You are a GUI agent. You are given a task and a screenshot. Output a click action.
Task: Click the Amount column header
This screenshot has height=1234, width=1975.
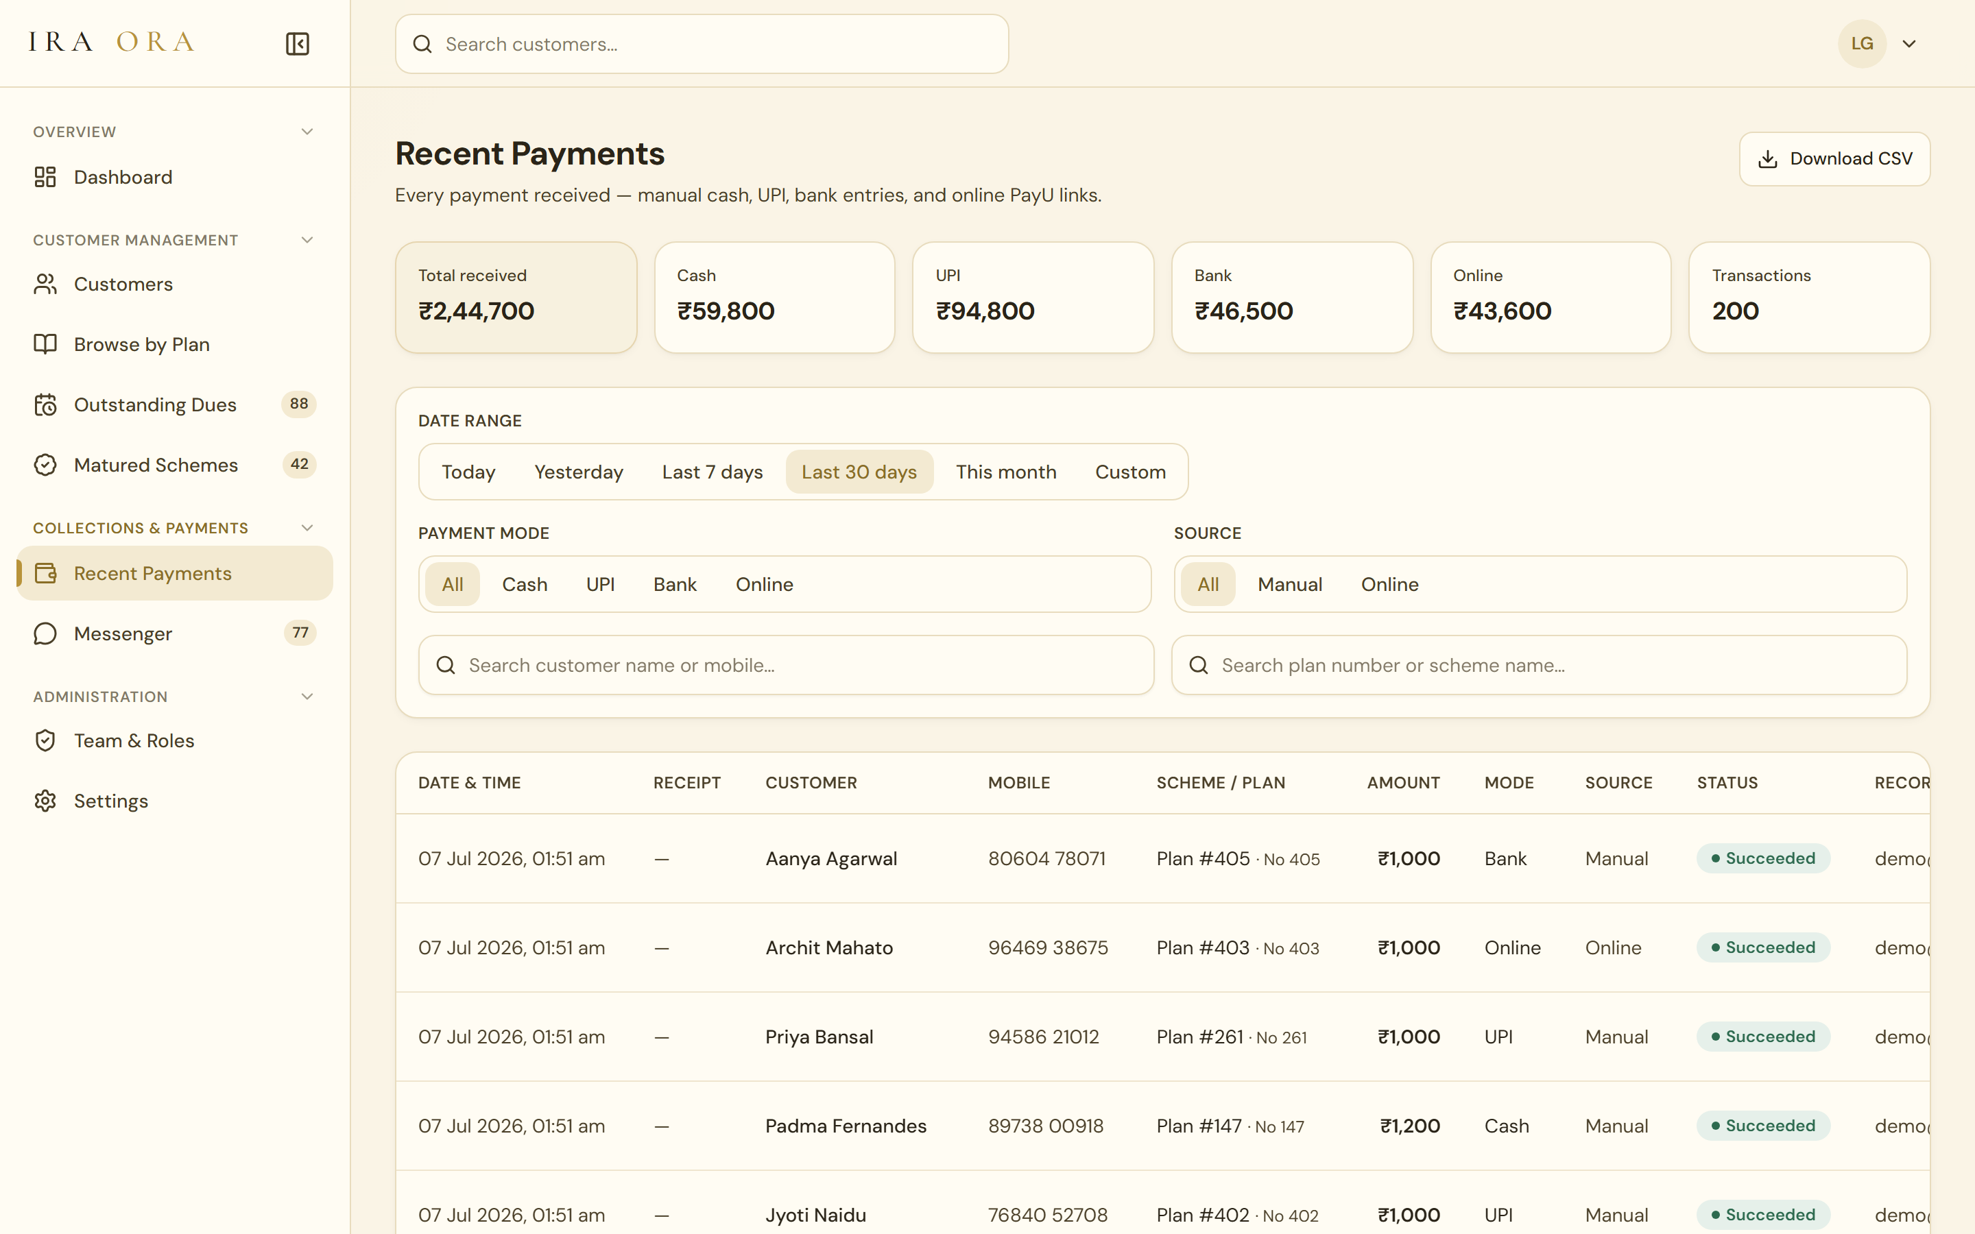(1403, 783)
